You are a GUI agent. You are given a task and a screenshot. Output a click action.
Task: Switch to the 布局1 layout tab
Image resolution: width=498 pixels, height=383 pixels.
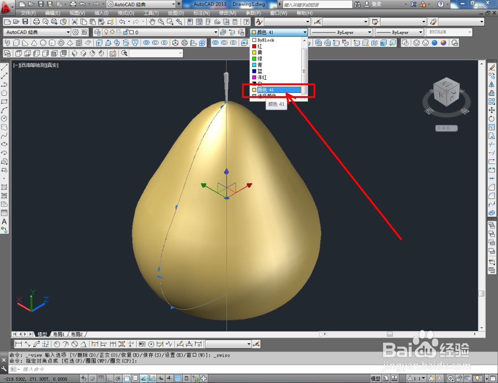(59, 334)
